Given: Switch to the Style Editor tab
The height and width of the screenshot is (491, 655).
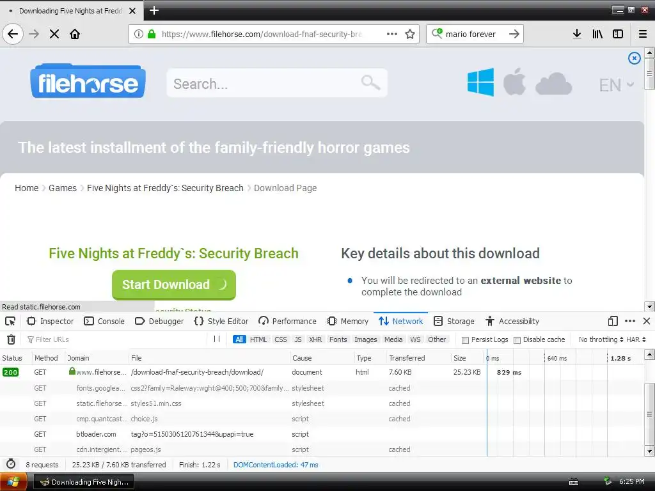Looking at the screenshot, I should (x=221, y=321).
